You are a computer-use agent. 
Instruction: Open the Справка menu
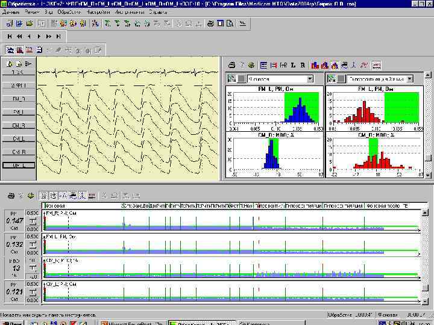tap(158, 12)
